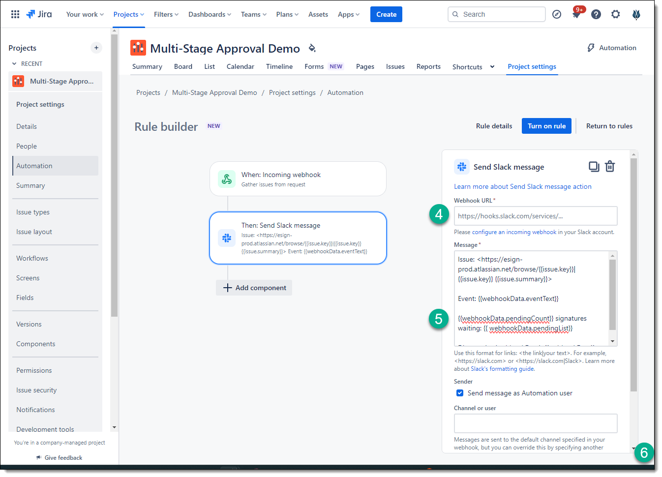The image size is (662, 477).
Task: Click the help question mark icon
Action: pos(596,14)
